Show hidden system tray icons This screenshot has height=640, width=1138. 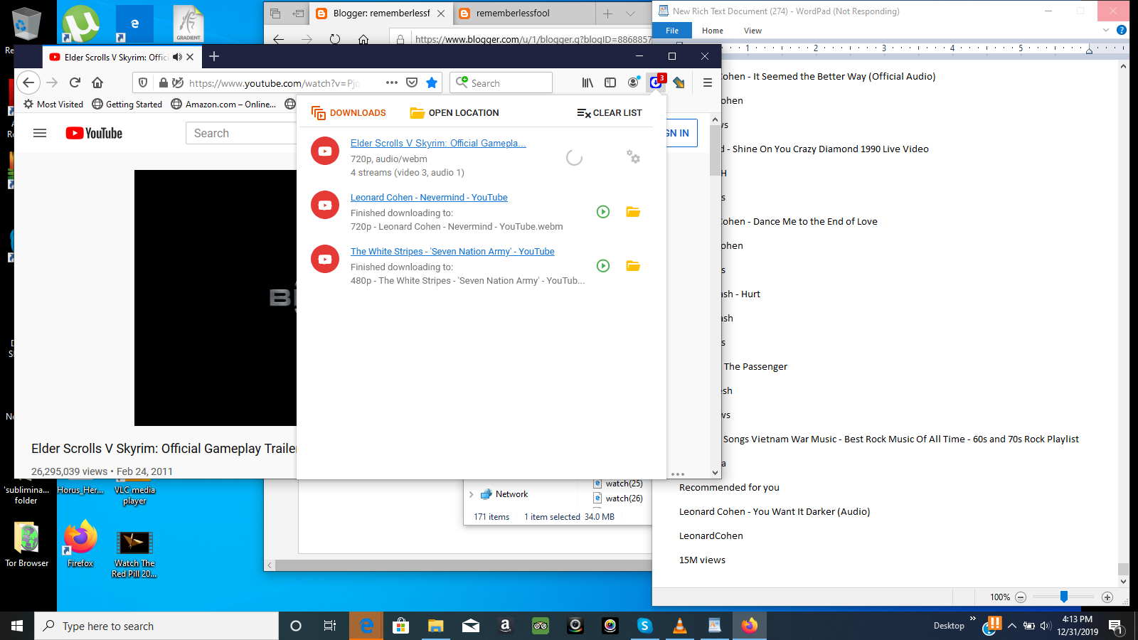coord(1012,626)
